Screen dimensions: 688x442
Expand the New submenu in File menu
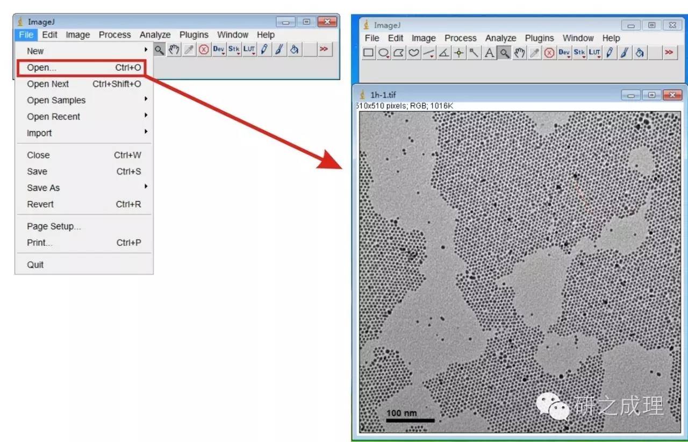(x=84, y=51)
